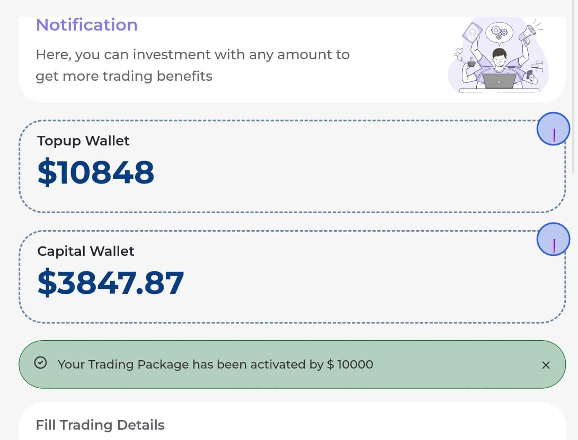The height and width of the screenshot is (440, 578).
Task: Click the Topup Wallet circular badge icon
Action: point(553,129)
